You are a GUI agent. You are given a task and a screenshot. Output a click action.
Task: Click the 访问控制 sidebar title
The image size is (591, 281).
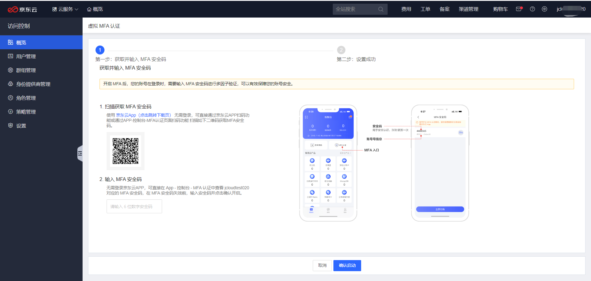tap(19, 26)
